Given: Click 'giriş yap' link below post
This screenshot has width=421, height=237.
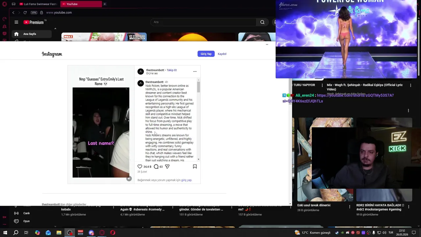Looking at the screenshot, I should (186, 180).
